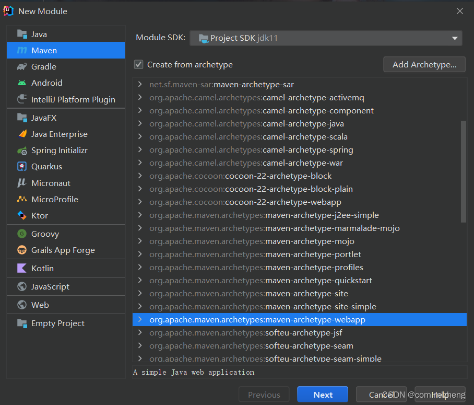Viewport: 474px width, 405px height.
Task: Select the Micronaut framework icon
Action: pos(22,183)
